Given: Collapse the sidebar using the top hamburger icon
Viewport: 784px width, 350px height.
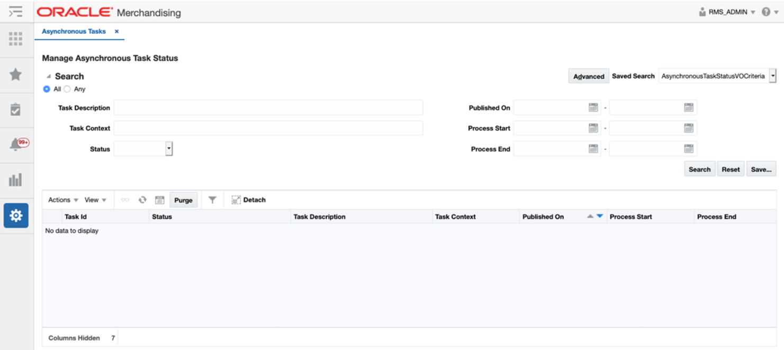Looking at the screenshot, I should point(16,11).
